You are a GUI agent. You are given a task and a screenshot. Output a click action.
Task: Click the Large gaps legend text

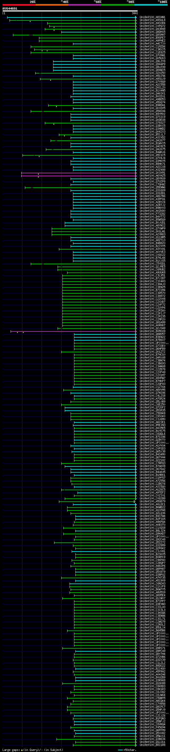click(33, 750)
